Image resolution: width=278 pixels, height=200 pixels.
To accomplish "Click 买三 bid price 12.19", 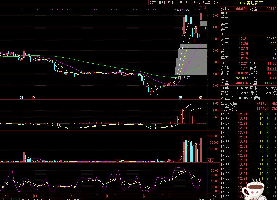I will tap(243, 48).
